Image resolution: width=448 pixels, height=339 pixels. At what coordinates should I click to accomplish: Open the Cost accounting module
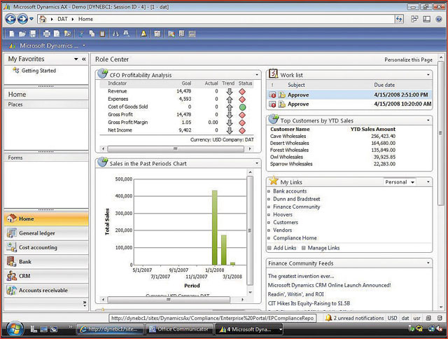click(46, 247)
